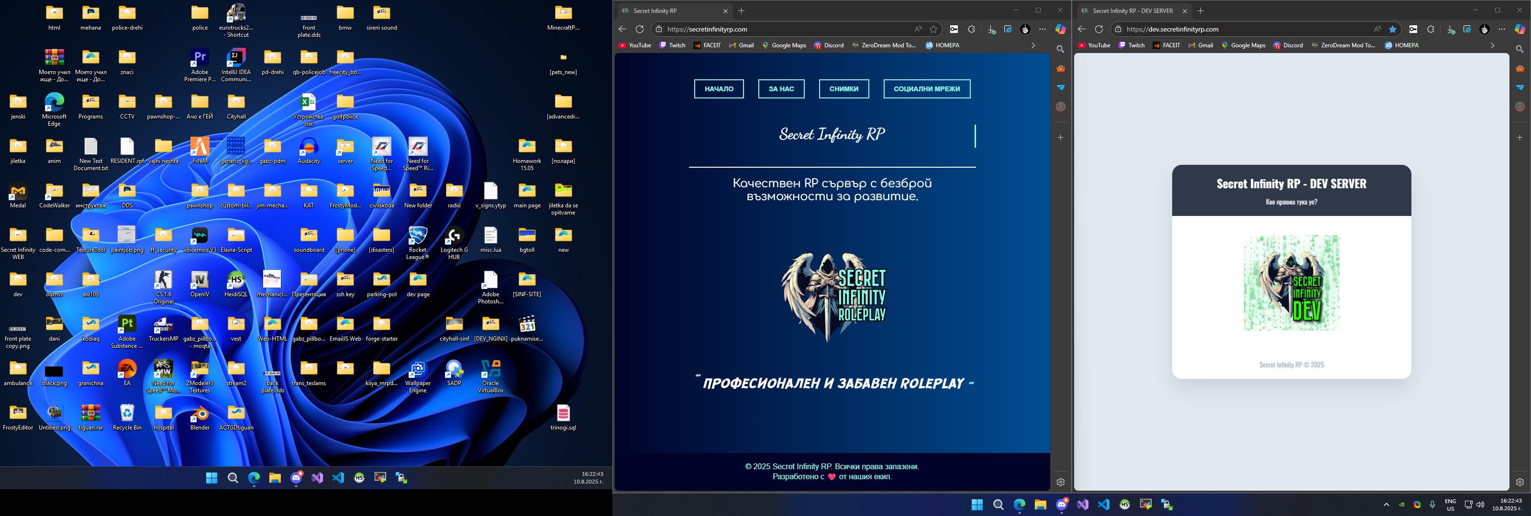
Task: Open the IE mode icon in the DEV SERVER window
Action: click(x=1467, y=29)
